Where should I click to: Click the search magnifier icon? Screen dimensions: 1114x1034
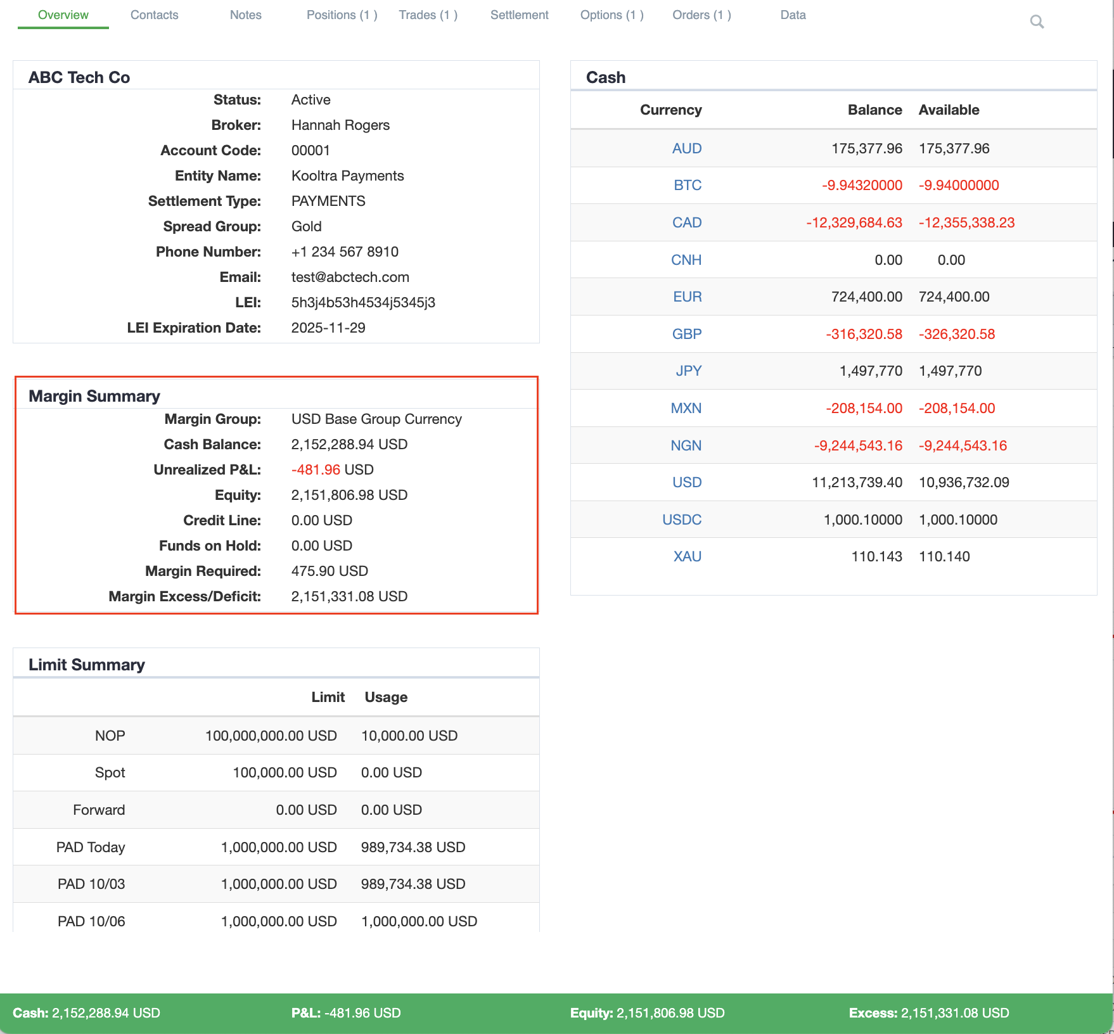pyautogui.click(x=1037, y=22)
